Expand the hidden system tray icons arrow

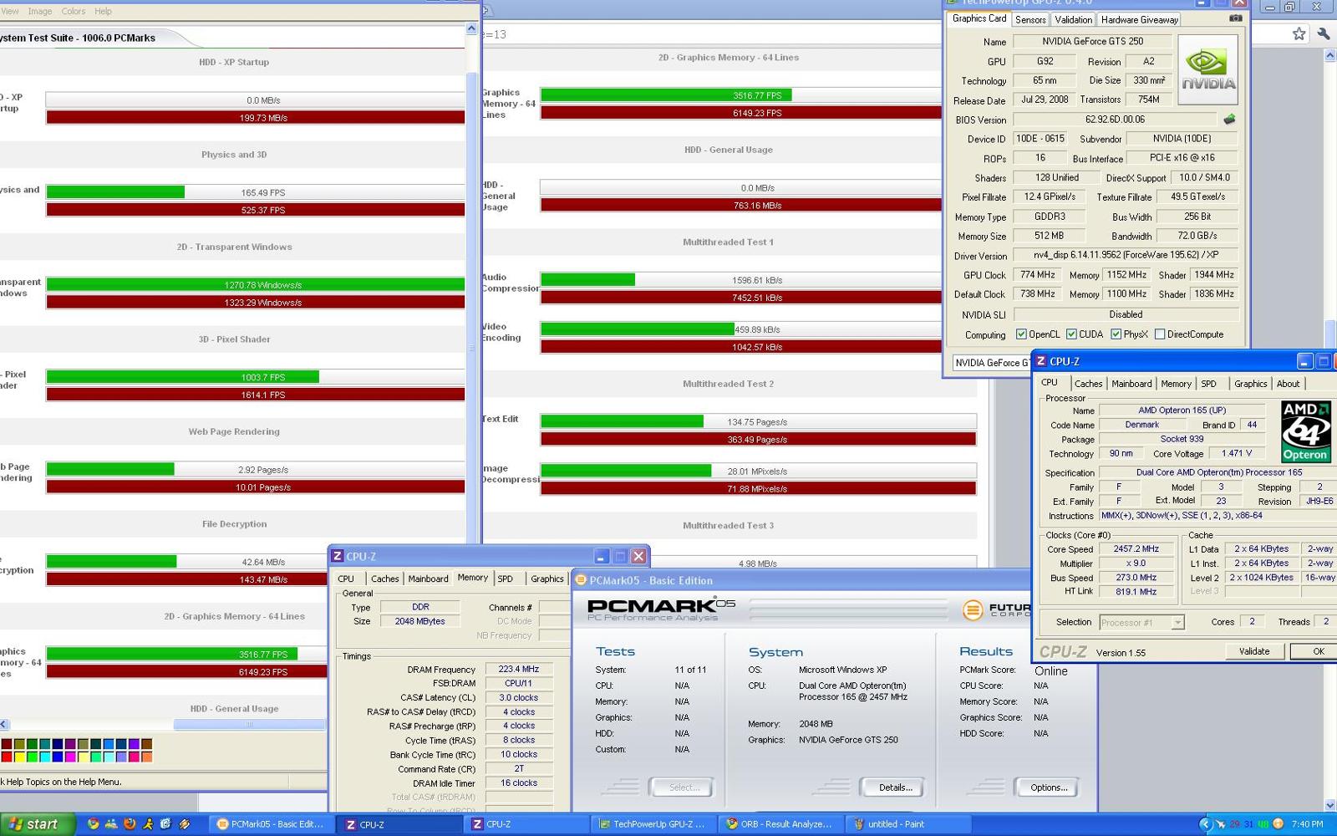[x=1204, y=823]
